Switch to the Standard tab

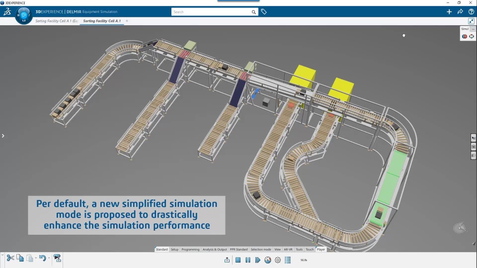pyautogui.click(x=161, y=249)
